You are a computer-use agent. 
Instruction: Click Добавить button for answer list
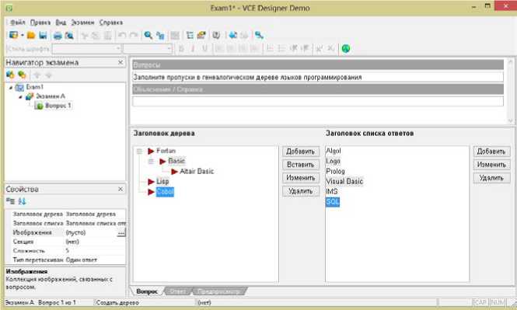pos(491,152)
